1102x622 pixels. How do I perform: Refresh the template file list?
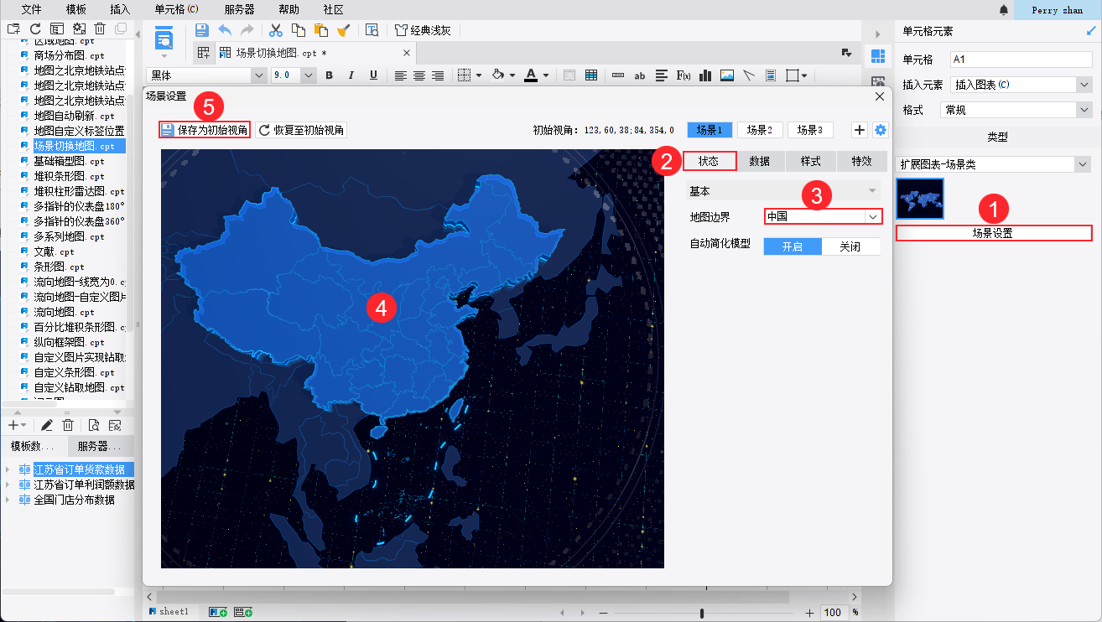coord(35,29)
